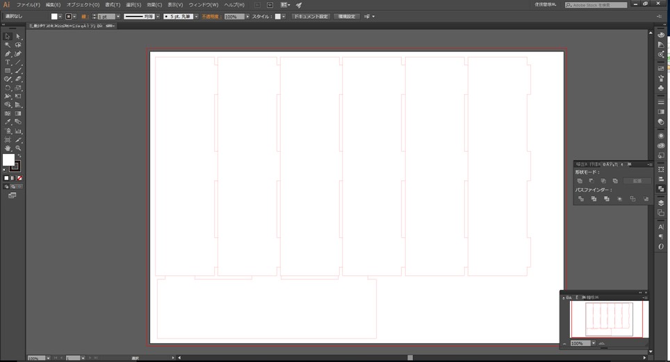Click the 環境設定 button
Viewport: 670px width, 362px height.
[347, 17]
